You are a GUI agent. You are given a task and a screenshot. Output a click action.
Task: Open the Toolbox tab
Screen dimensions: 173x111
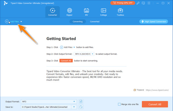120,12
